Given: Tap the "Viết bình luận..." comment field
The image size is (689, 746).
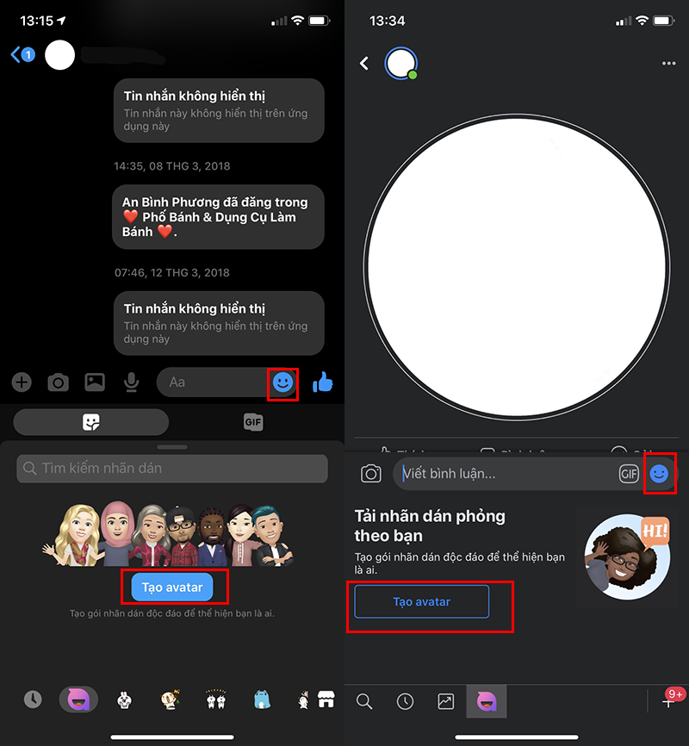Looking at the screenshot, I should click(x=504, y=474).
